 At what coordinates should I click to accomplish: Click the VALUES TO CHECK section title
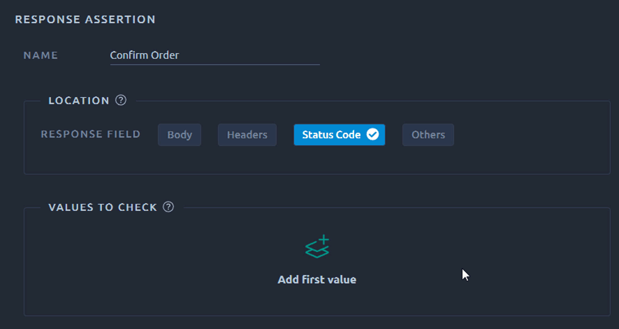click(102, 207)
